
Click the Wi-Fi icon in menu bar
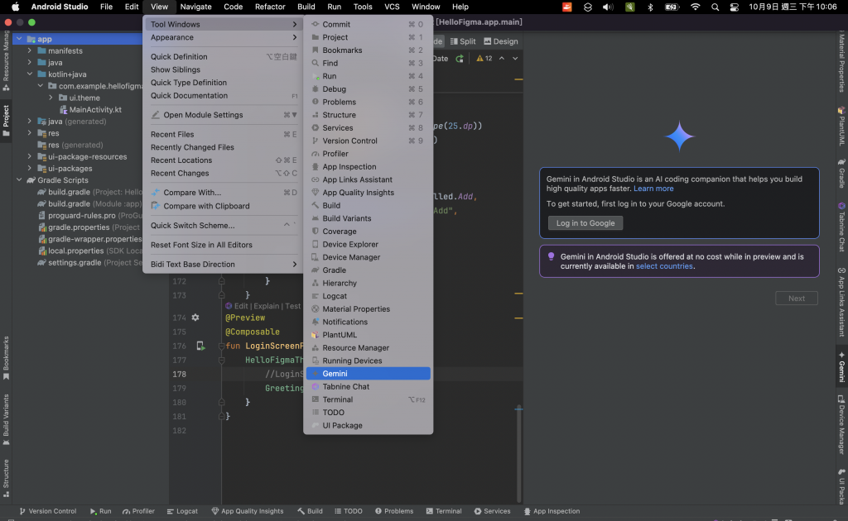coord(695,7)
